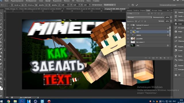Hide the RED text layer
184x103 pixels.
point(128,32)
